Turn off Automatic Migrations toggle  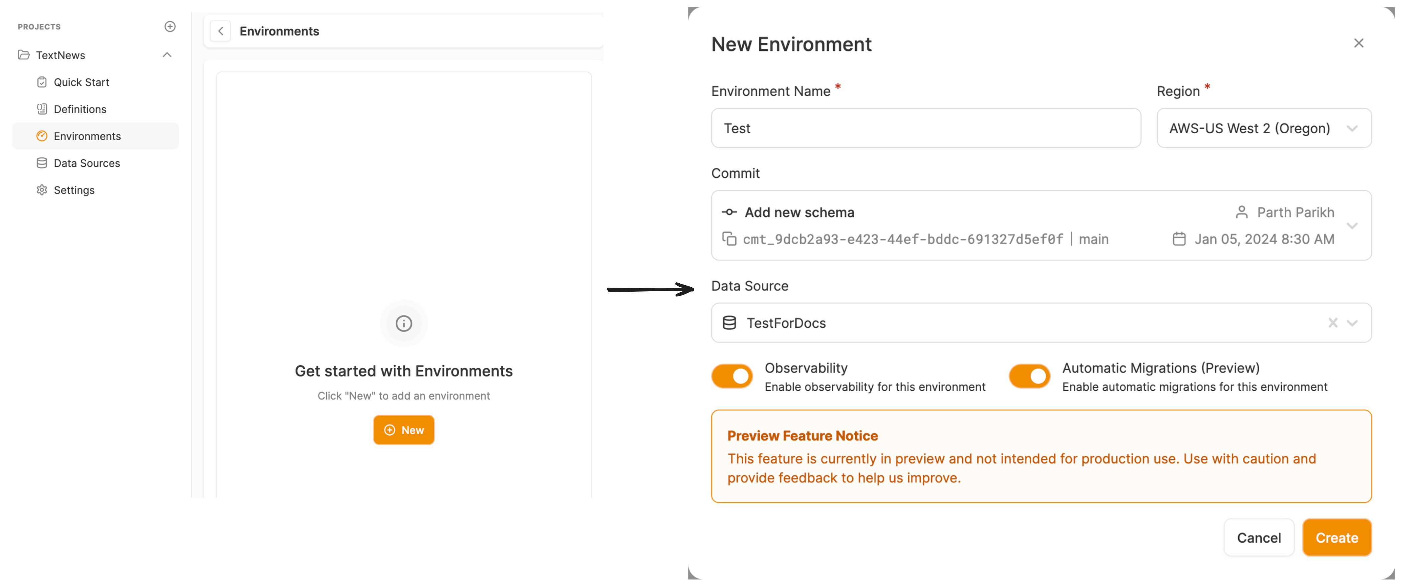[x=1029, y=376]
